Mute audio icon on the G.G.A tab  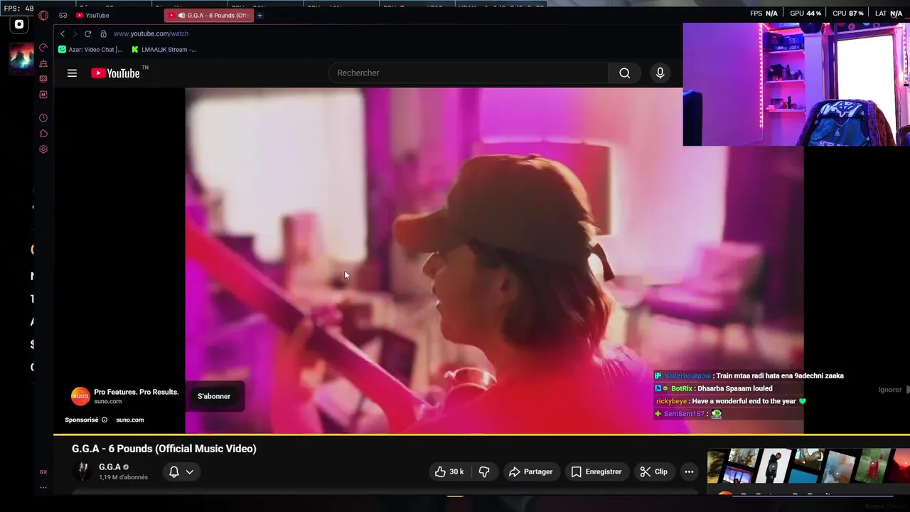(x=181, y=15)
